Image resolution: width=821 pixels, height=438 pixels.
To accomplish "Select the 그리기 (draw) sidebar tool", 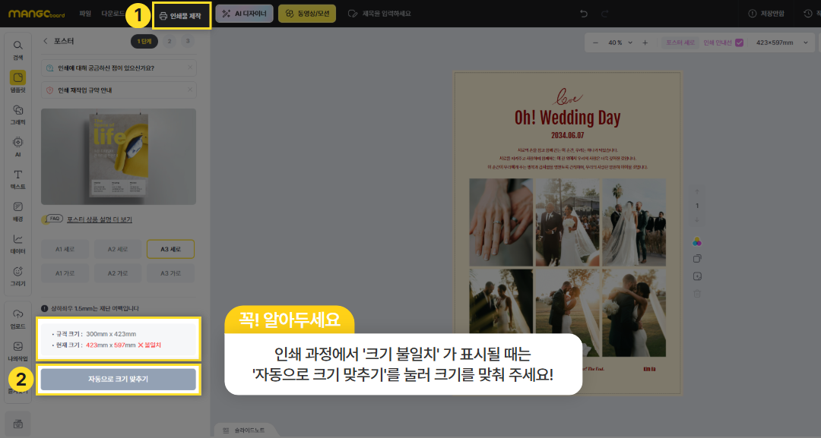I will point(17,276).
